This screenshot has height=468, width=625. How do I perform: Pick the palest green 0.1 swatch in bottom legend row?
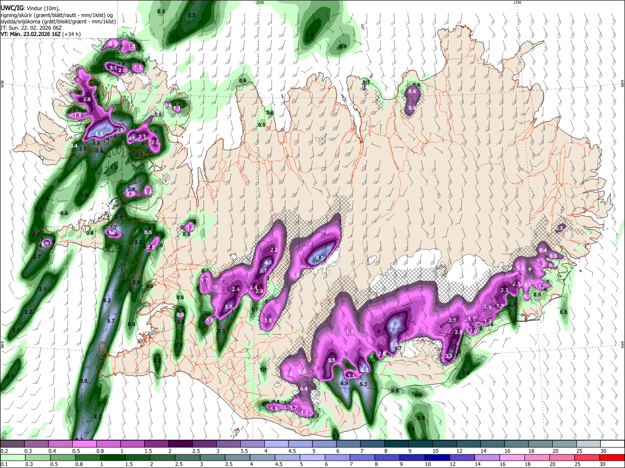point(13,457)
